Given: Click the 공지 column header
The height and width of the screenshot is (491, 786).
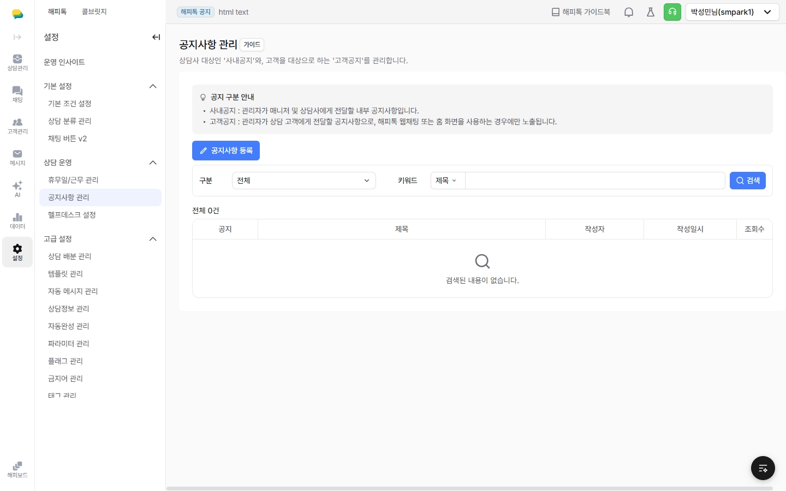Looking at the screenshot, I should (x=225, y=229).
